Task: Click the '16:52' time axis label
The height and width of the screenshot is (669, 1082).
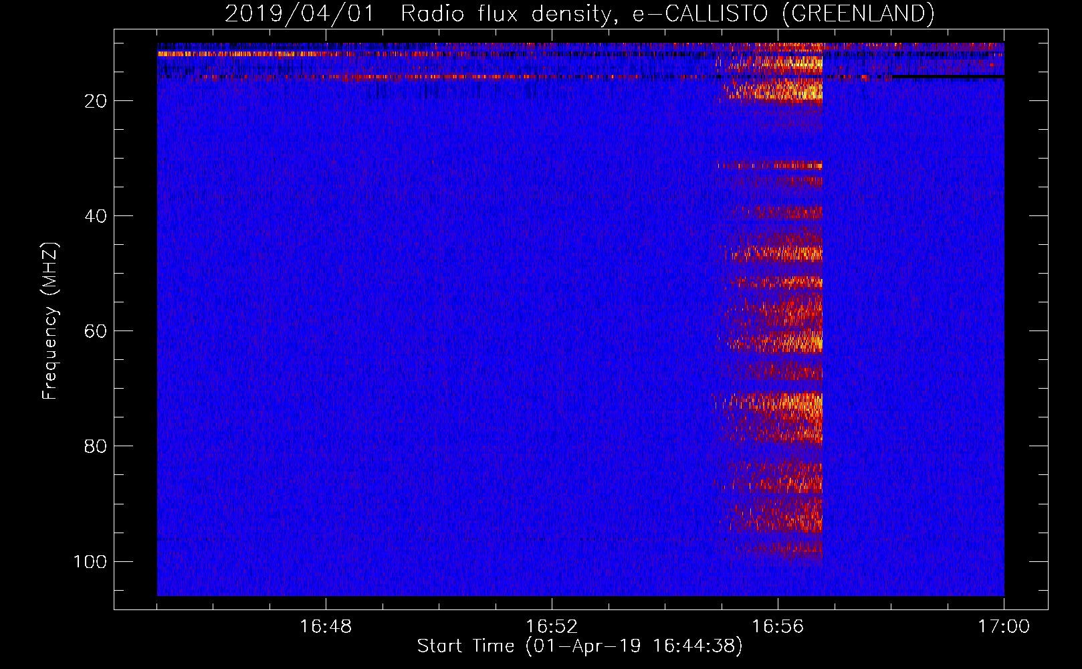Action: 552,627
